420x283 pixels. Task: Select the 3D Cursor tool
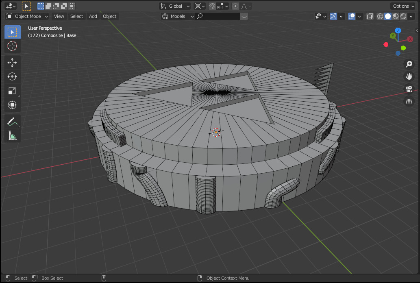(12, 46)
